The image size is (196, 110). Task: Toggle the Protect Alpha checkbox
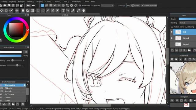tap(172, 27)
